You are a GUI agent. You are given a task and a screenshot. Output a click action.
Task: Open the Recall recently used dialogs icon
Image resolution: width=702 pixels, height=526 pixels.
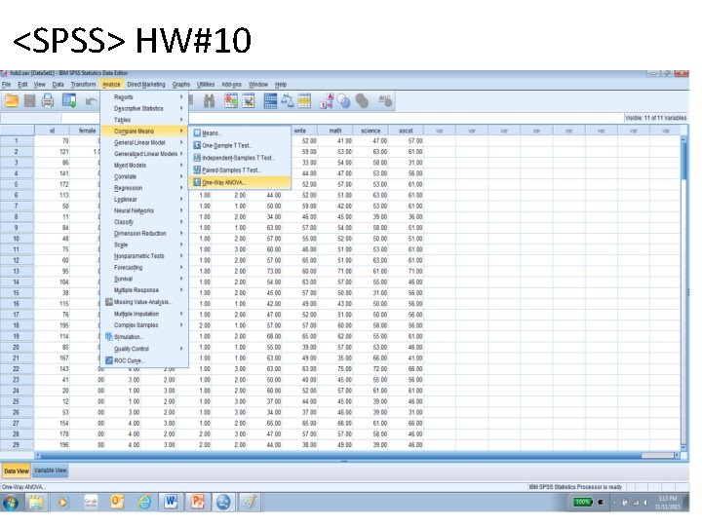(69, 101)
